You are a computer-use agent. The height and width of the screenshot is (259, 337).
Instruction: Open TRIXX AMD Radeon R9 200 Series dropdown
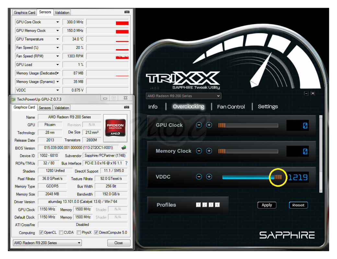183,96
